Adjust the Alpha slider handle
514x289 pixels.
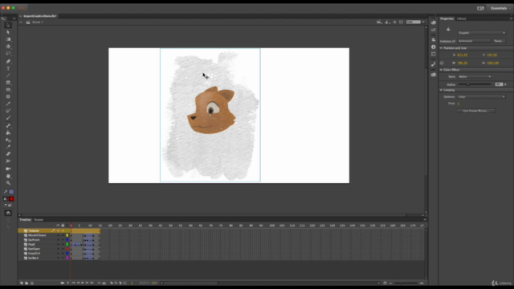(x=468, y=84)
